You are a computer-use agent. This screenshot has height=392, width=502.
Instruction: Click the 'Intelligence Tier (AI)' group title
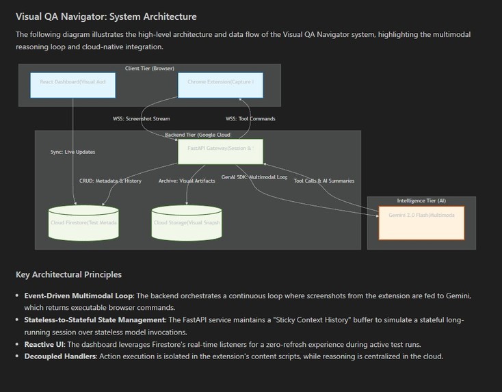tap(421, 201)
